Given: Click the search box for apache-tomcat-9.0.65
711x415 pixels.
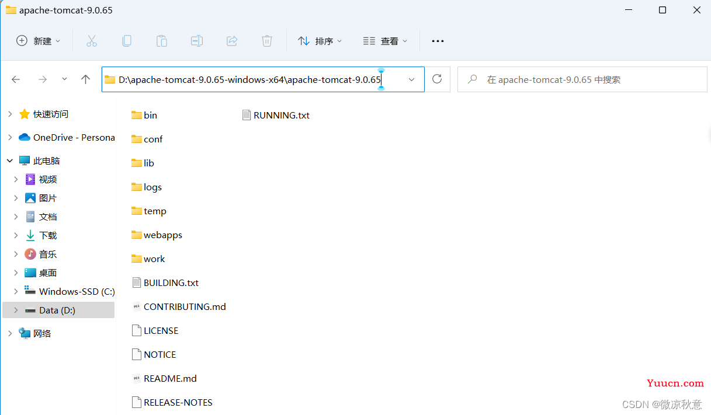Looking at the screenshot, I should pyautogui.click(x=582, y=79).
